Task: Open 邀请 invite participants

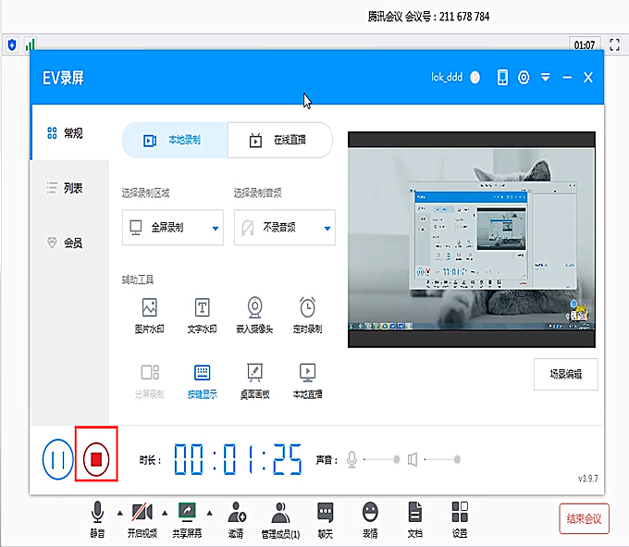Action: (x=236, y=519)
